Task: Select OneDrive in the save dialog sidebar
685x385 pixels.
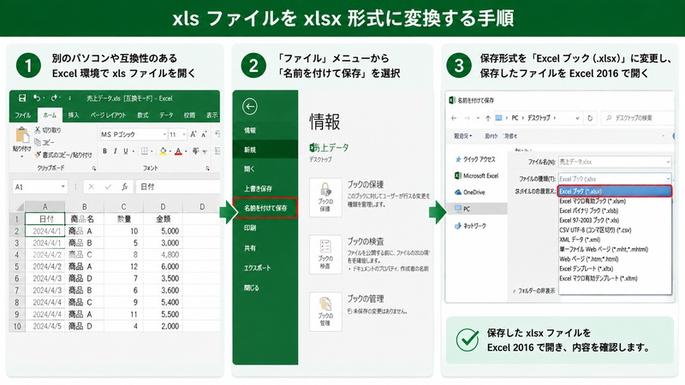Action: (469, 192)
